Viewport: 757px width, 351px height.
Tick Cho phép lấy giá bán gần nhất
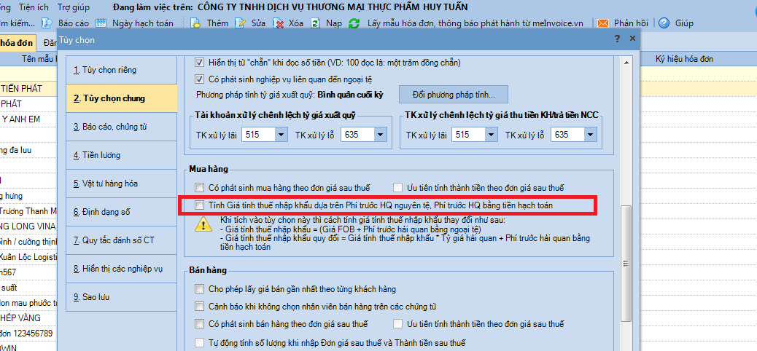tap(200, 288)
